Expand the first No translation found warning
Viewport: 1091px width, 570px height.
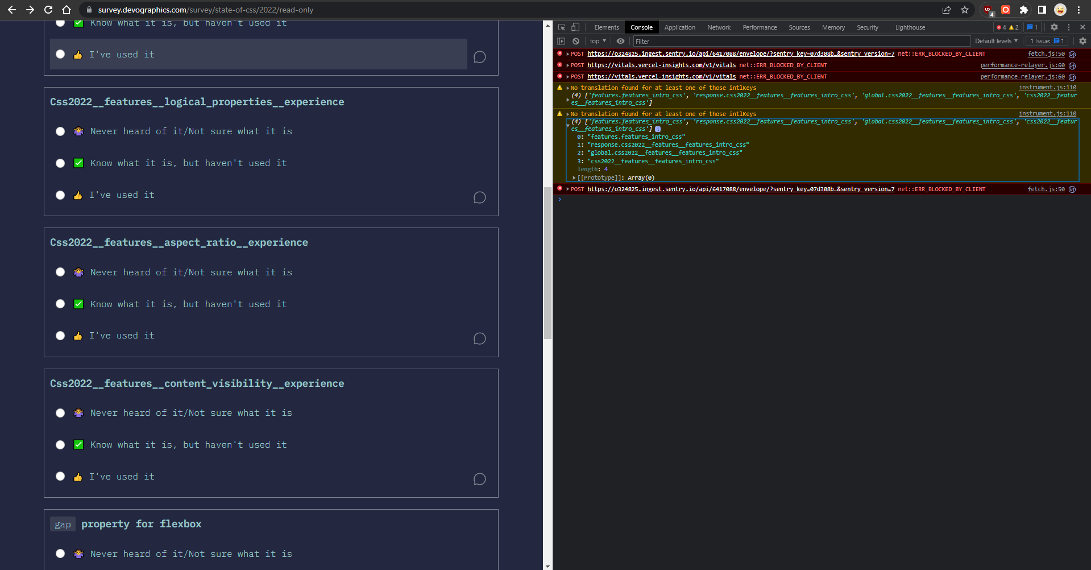click(x=567, y=88)
